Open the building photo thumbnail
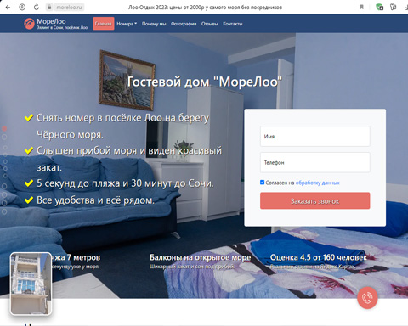 pos(31,284)
